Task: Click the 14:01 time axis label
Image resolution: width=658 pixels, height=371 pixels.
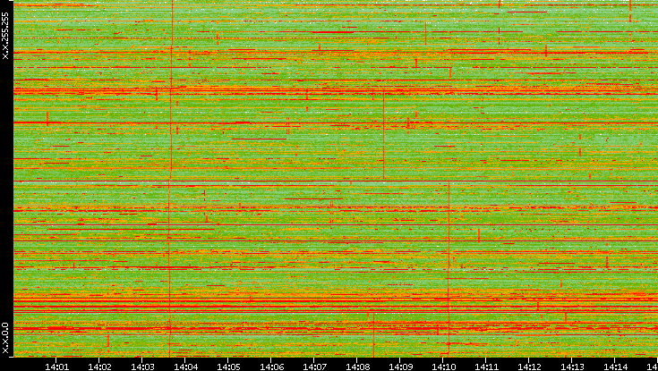Action: click(x=56, y=367)
